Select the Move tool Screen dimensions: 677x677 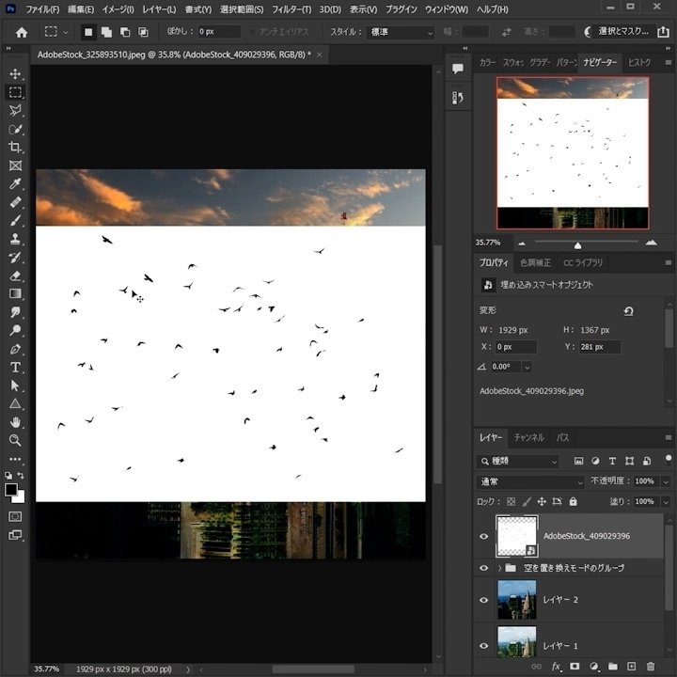click(x=16, y=74)
